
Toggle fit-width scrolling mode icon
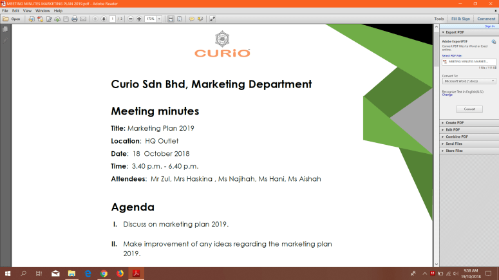[171, 19]
